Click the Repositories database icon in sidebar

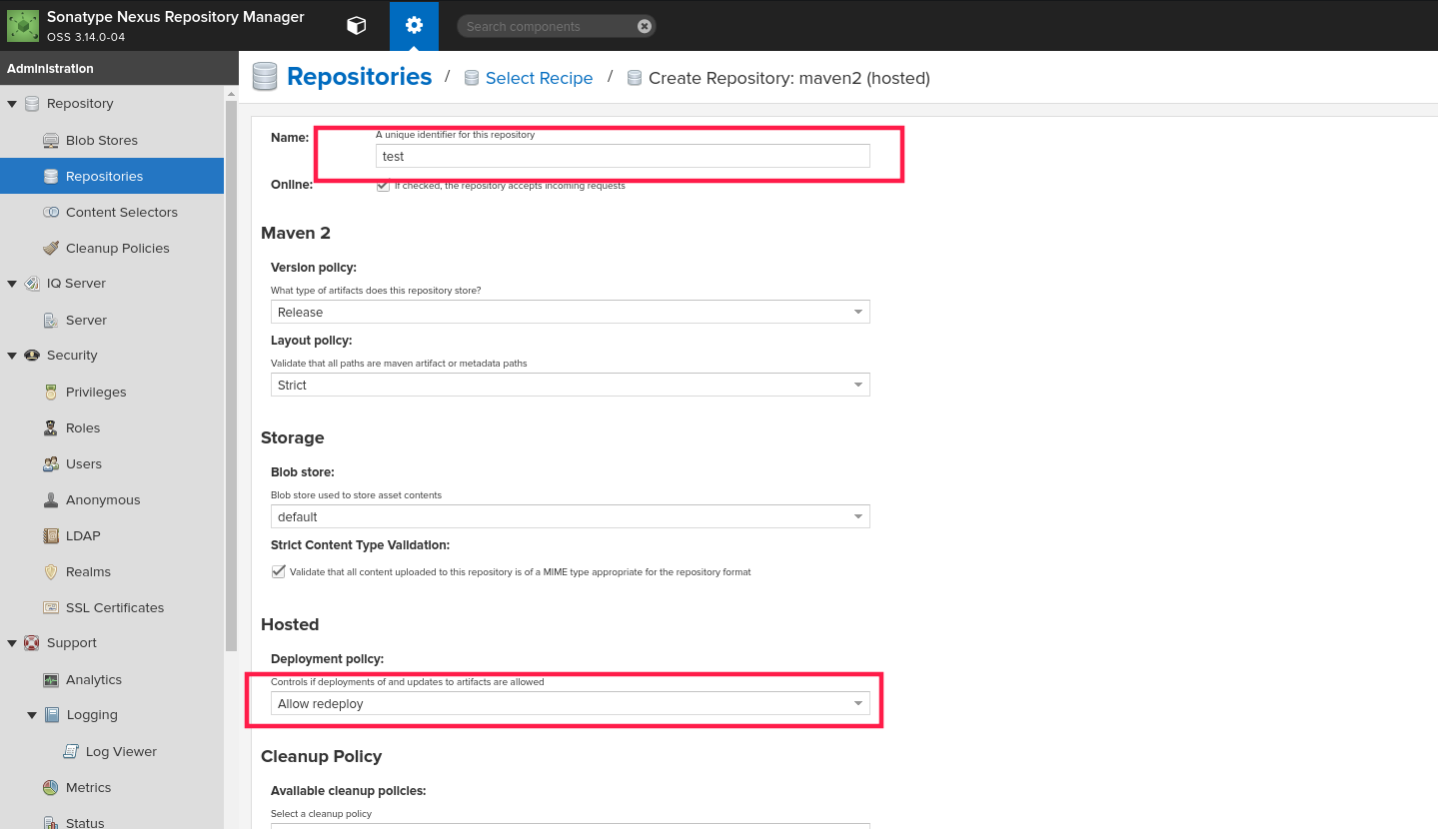click(51, 176)
